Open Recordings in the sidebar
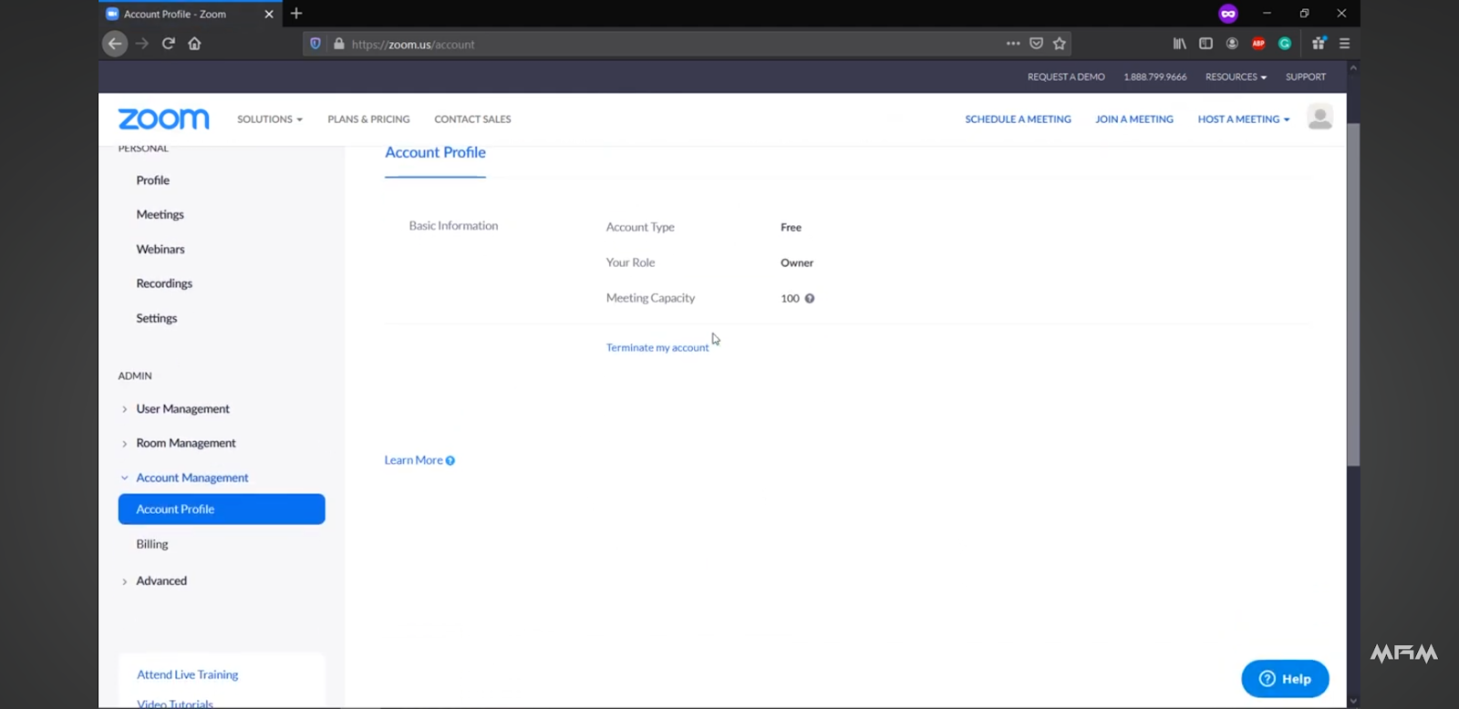This screenshot has height=709, width=1459. click(x=164, y=284)
